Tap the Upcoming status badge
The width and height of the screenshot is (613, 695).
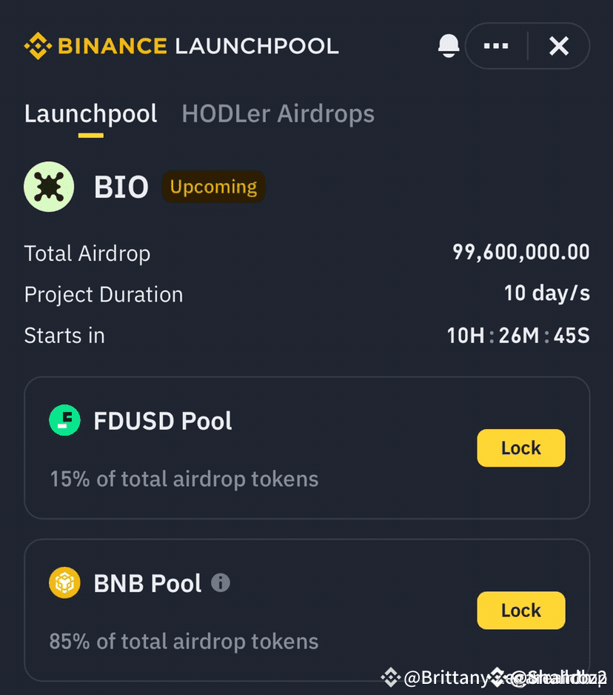point(213,187)
